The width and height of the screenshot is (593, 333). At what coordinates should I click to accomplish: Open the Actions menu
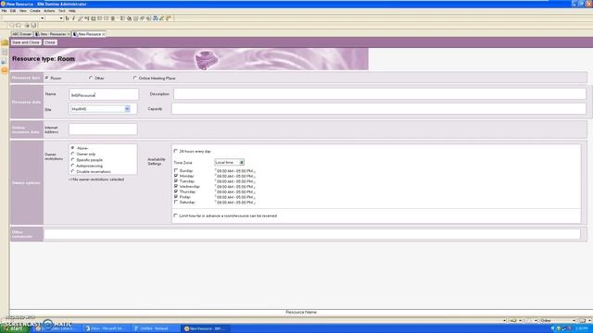click(49, 11)
